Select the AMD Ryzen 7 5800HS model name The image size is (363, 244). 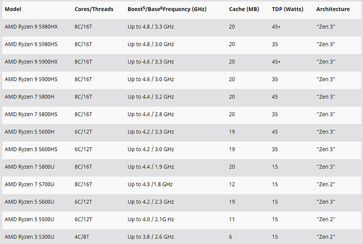tap(31, 114)
